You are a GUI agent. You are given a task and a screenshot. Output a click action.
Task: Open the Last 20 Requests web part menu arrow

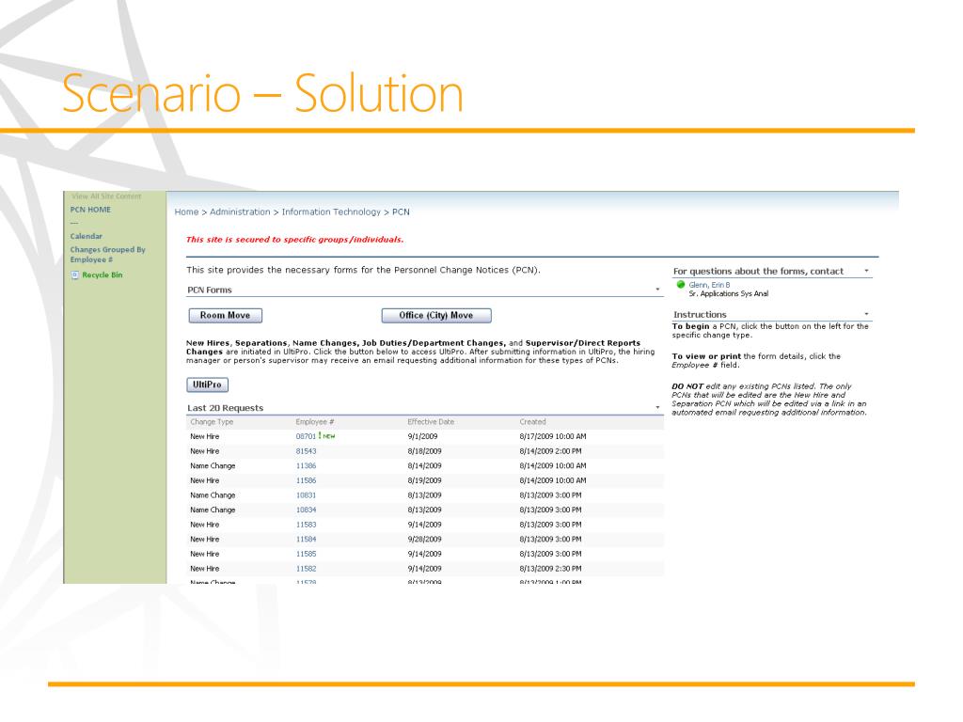(657, 408)
